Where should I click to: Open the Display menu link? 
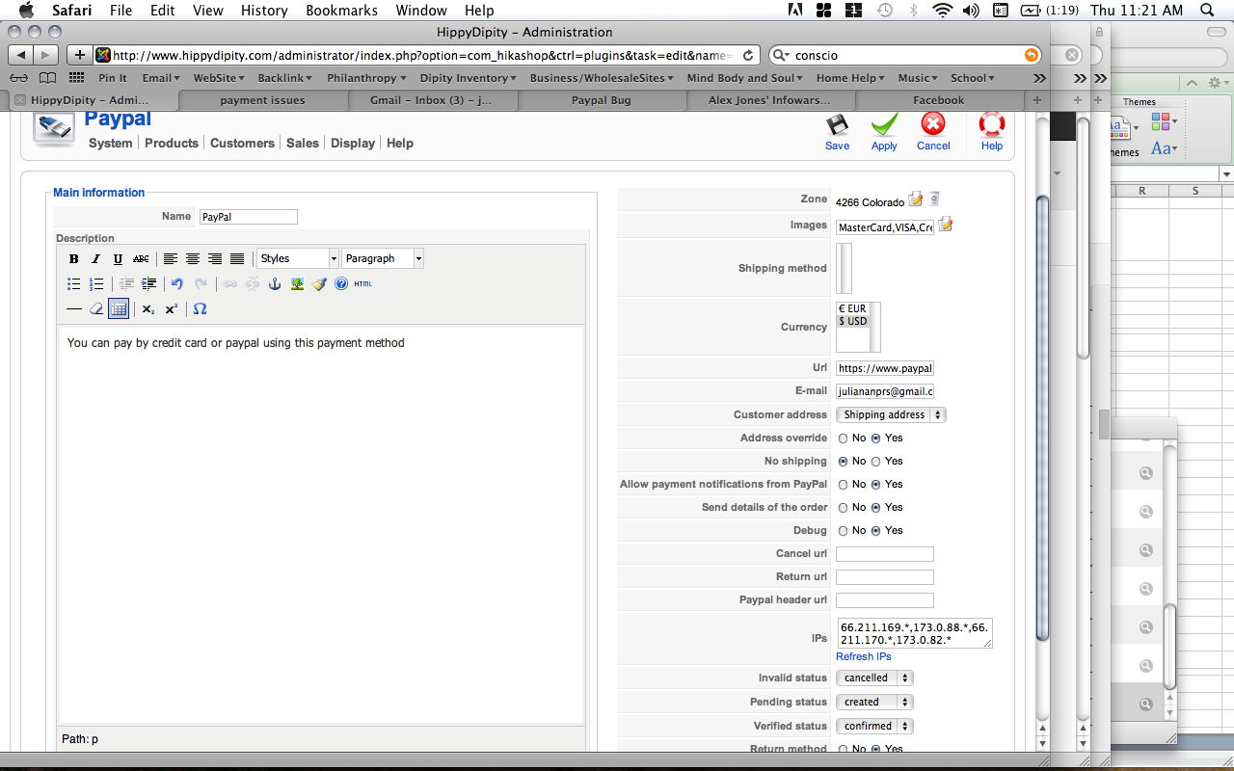coord(353,143)
